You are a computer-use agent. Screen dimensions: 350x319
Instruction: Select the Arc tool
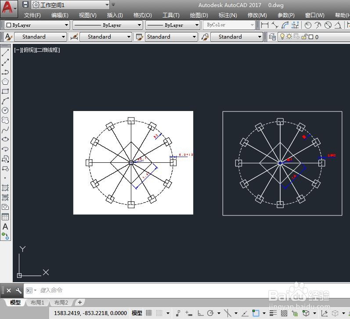point(5,101)
